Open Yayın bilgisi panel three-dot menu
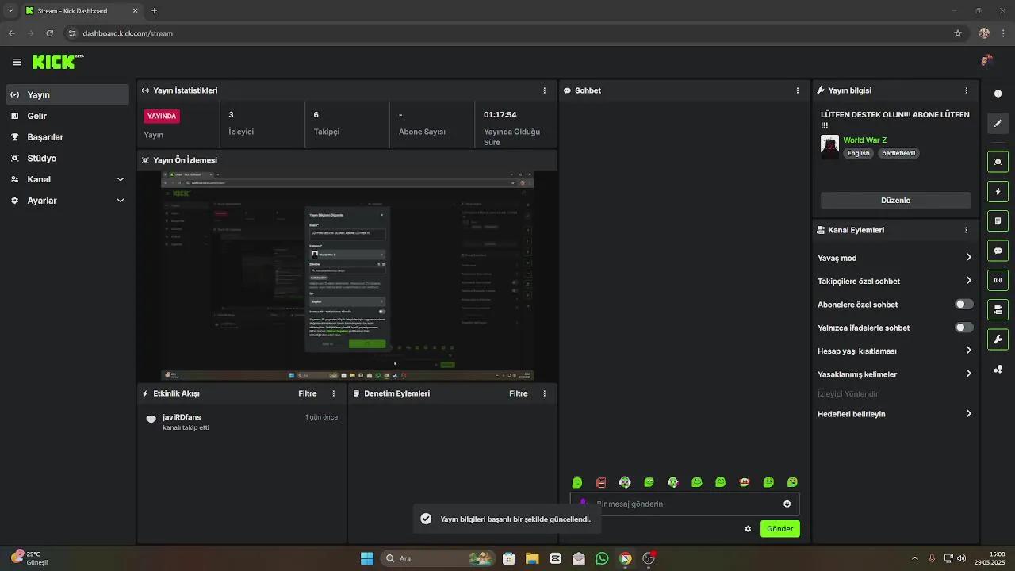This screenshot has width=1015, height=571. [966, 90]
